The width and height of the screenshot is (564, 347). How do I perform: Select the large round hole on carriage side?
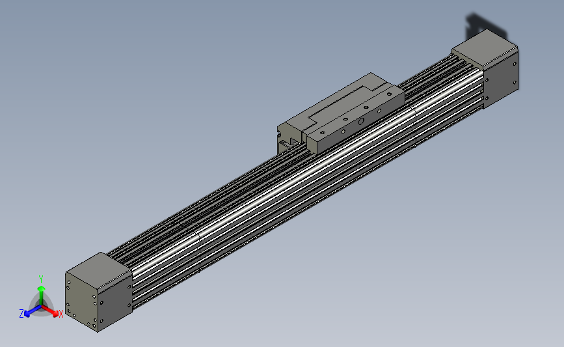click(361, 122)
